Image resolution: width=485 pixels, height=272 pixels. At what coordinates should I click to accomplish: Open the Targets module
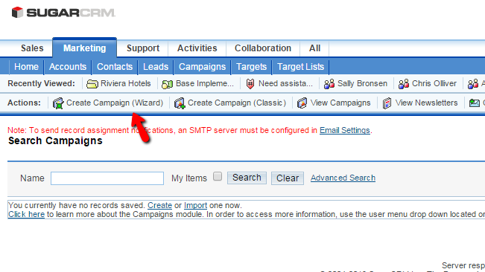[252, 67]
